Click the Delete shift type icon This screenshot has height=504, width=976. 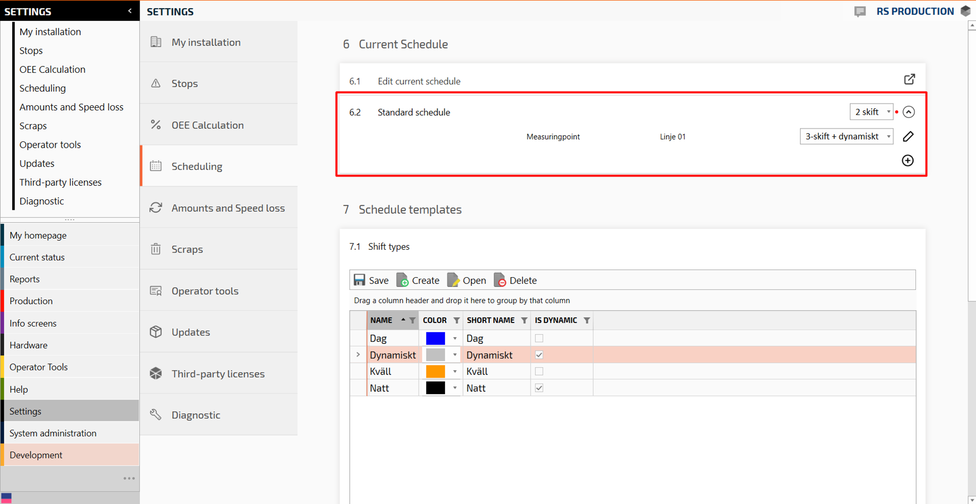click(500, 280)
